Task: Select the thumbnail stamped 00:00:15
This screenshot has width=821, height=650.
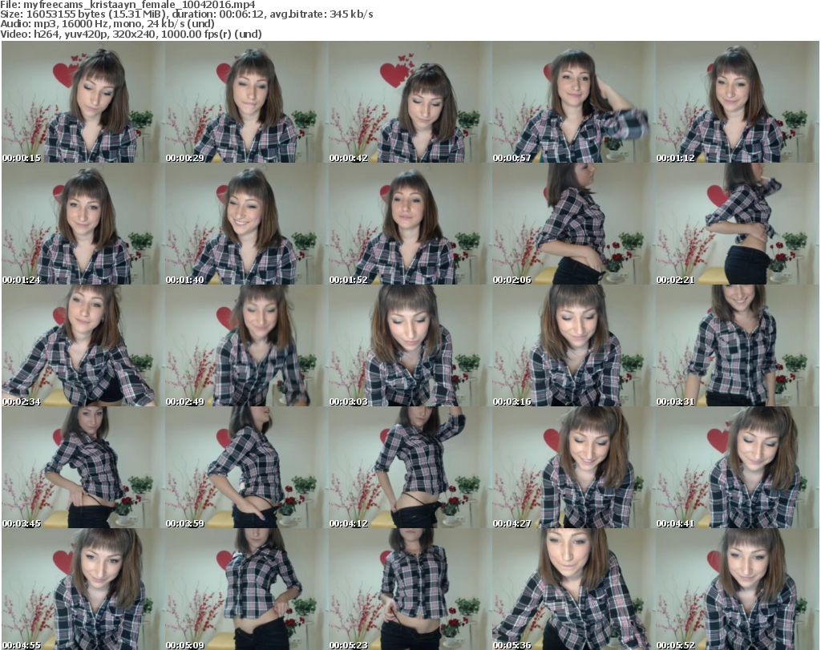Action: tap(83, 102)
